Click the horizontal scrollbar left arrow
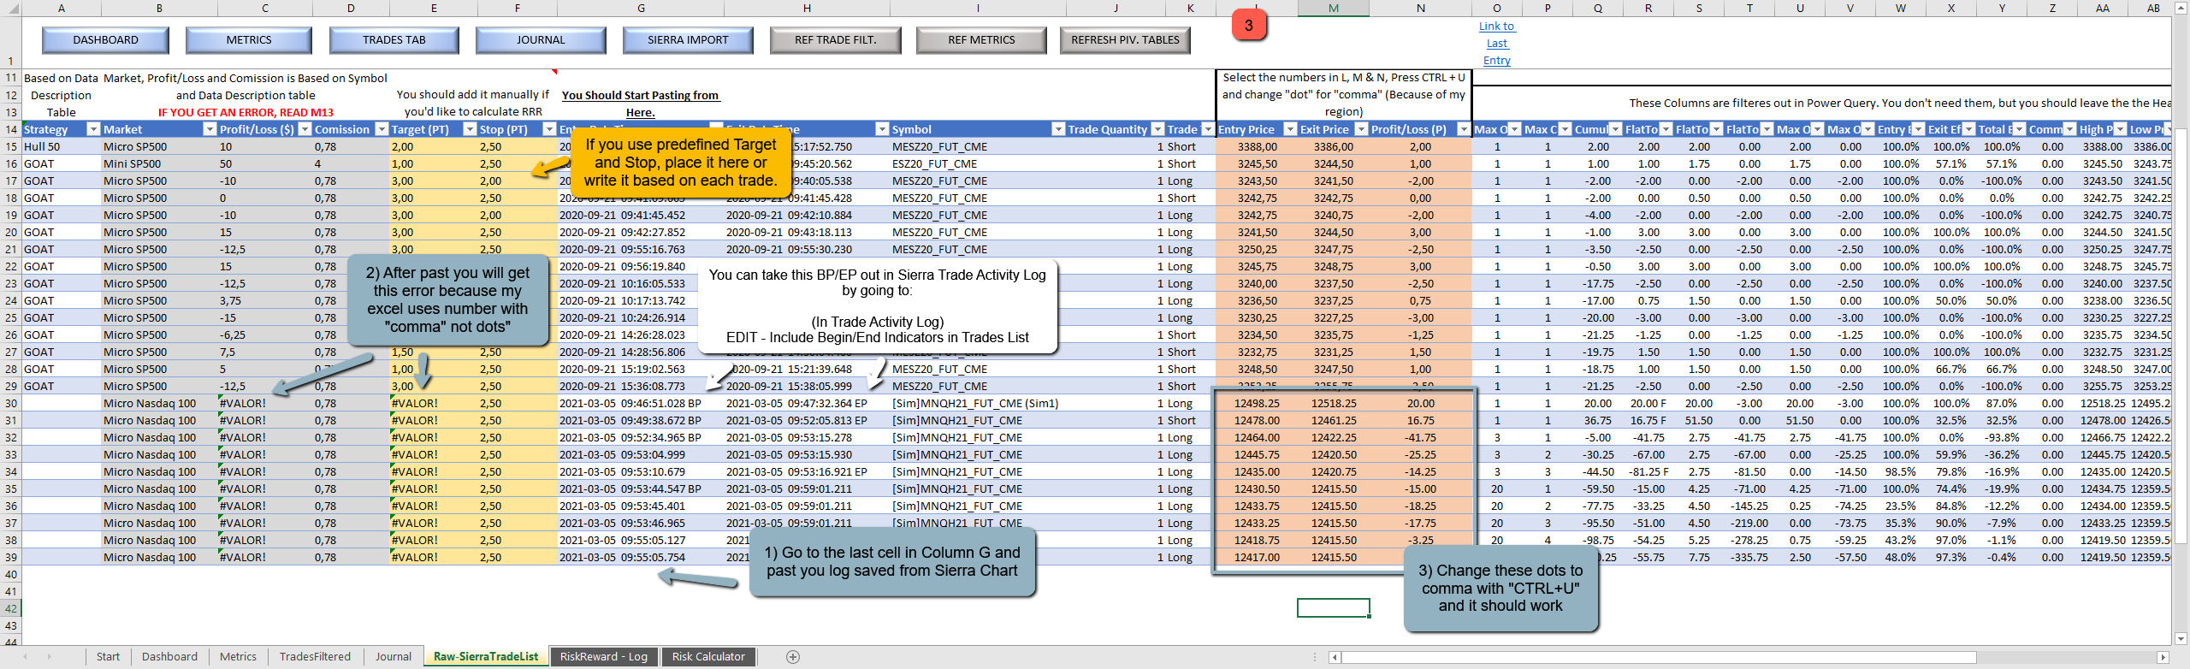The image size is (2190, 669). tap(1335, 657)
